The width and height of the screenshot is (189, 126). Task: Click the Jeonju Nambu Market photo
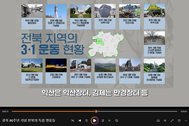(x=105, y=11)
